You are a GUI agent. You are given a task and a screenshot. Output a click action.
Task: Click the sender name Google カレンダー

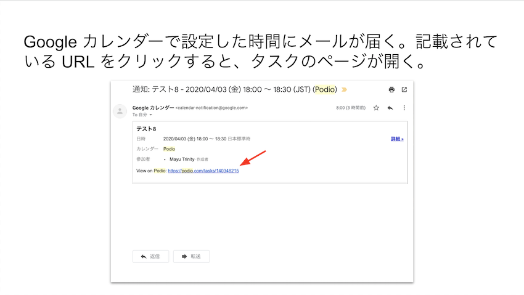tap(153, 108)
